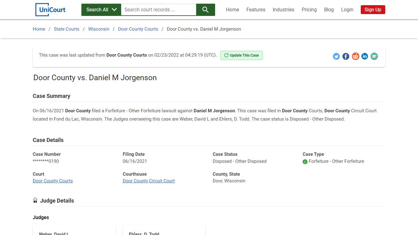
Task: Open Door County Circuit Court link
Action: pos(149,181)
